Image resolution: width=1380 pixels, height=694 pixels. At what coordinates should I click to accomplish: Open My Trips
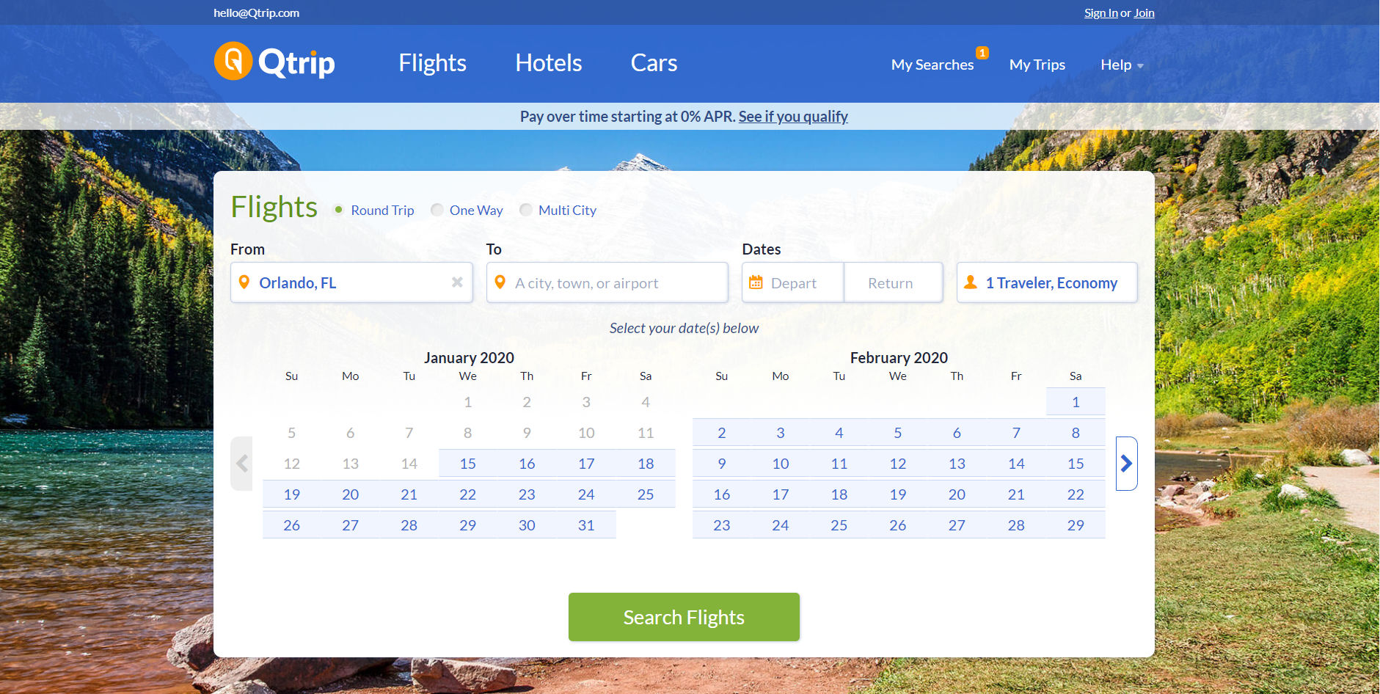(x=1037, y=65)
